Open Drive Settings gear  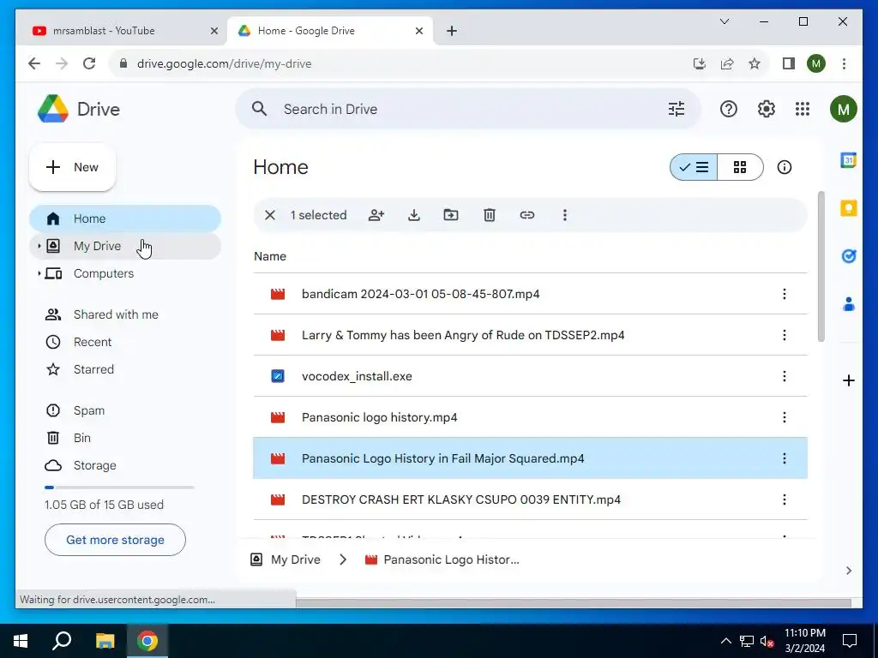pos(766,109)
